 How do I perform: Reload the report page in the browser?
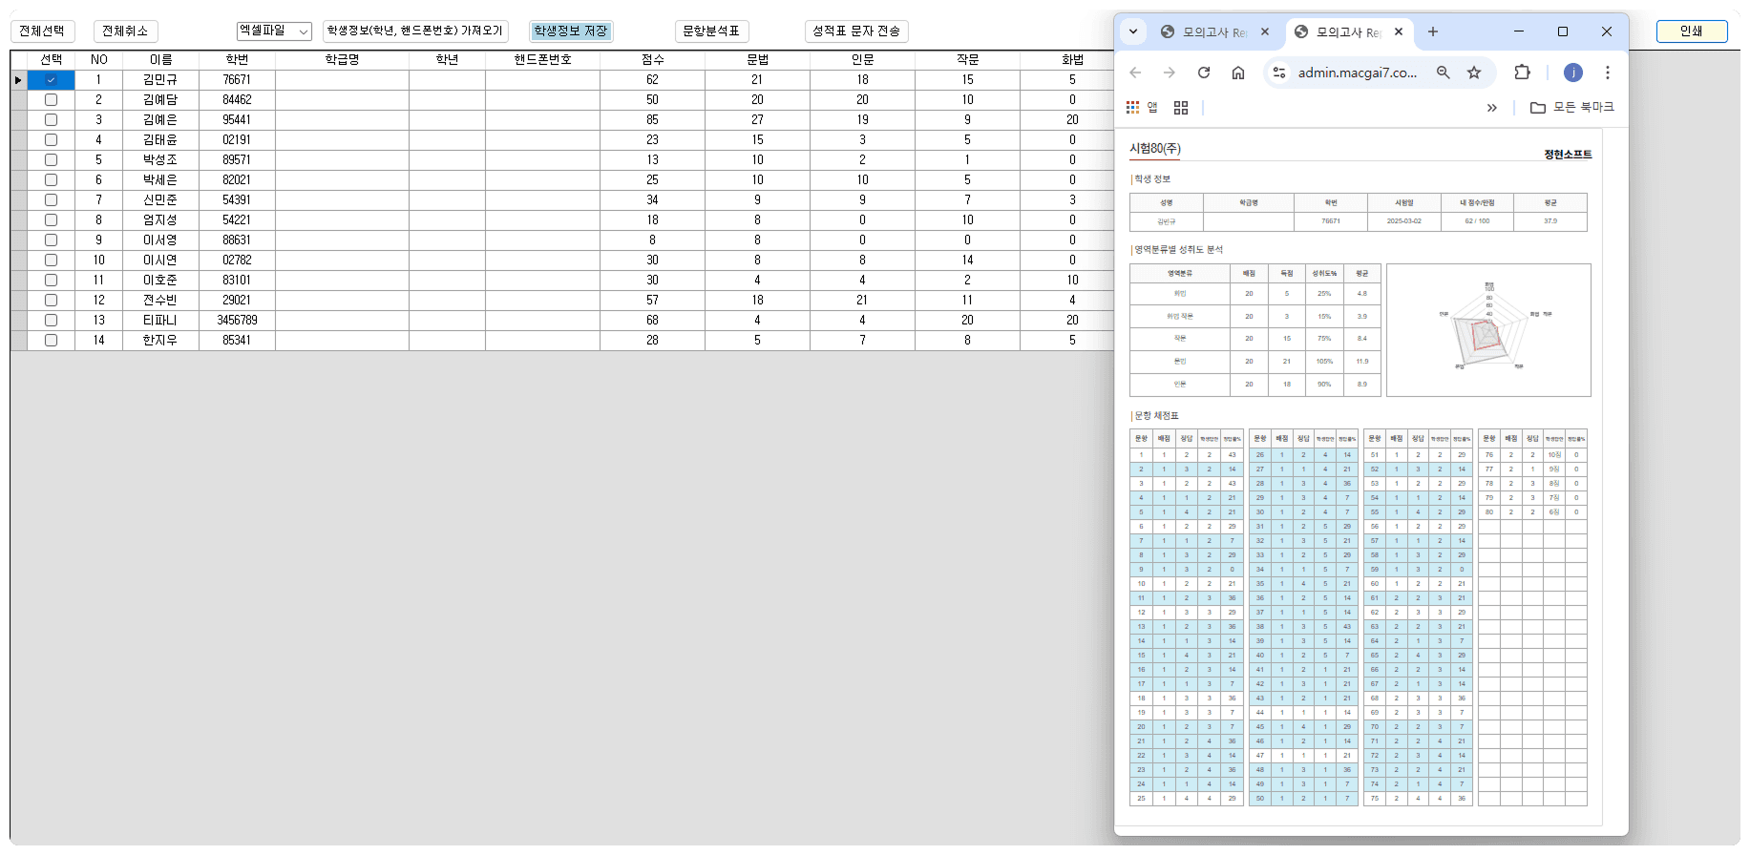1204,73
